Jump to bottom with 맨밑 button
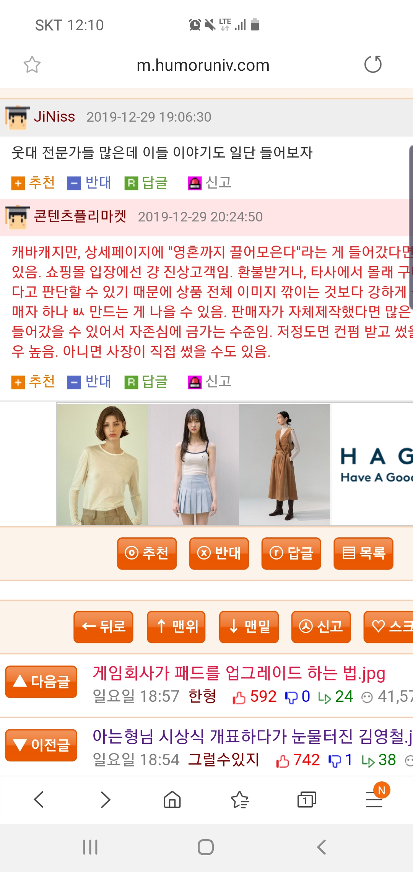This screenshot has width=413, height=872. tap(249, 627)
